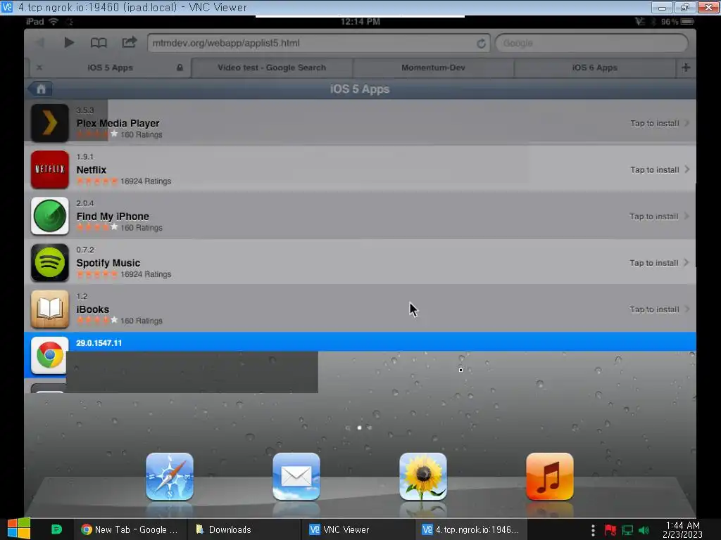
Task: Tap to install iBooks
Action: [654, 309]
